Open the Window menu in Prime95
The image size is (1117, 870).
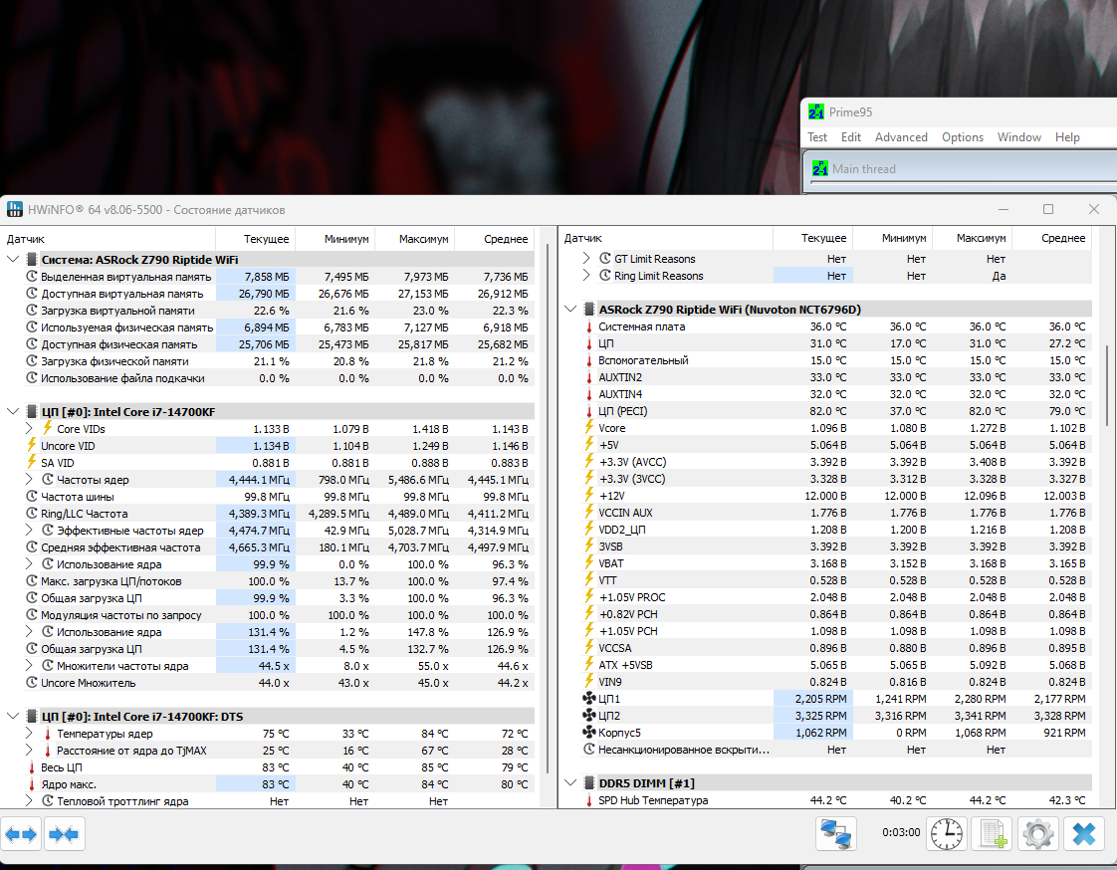pos(1018,137)
